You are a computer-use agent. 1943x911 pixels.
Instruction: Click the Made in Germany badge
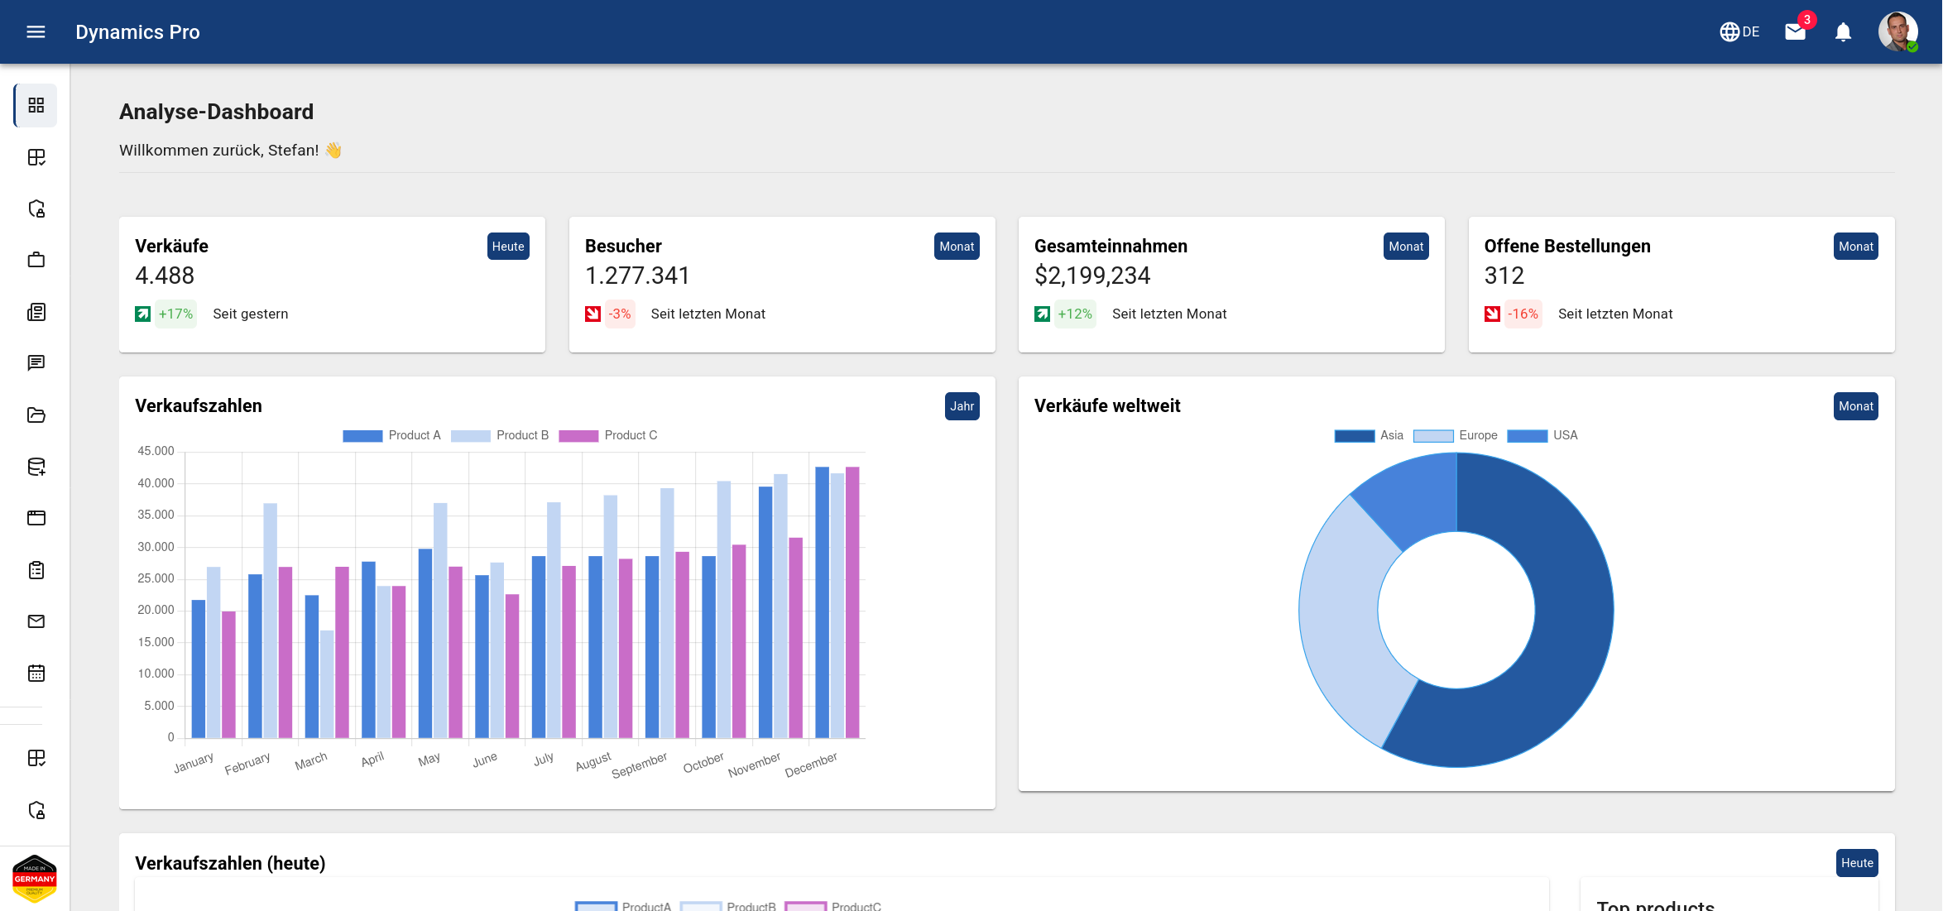pos(35,879)
